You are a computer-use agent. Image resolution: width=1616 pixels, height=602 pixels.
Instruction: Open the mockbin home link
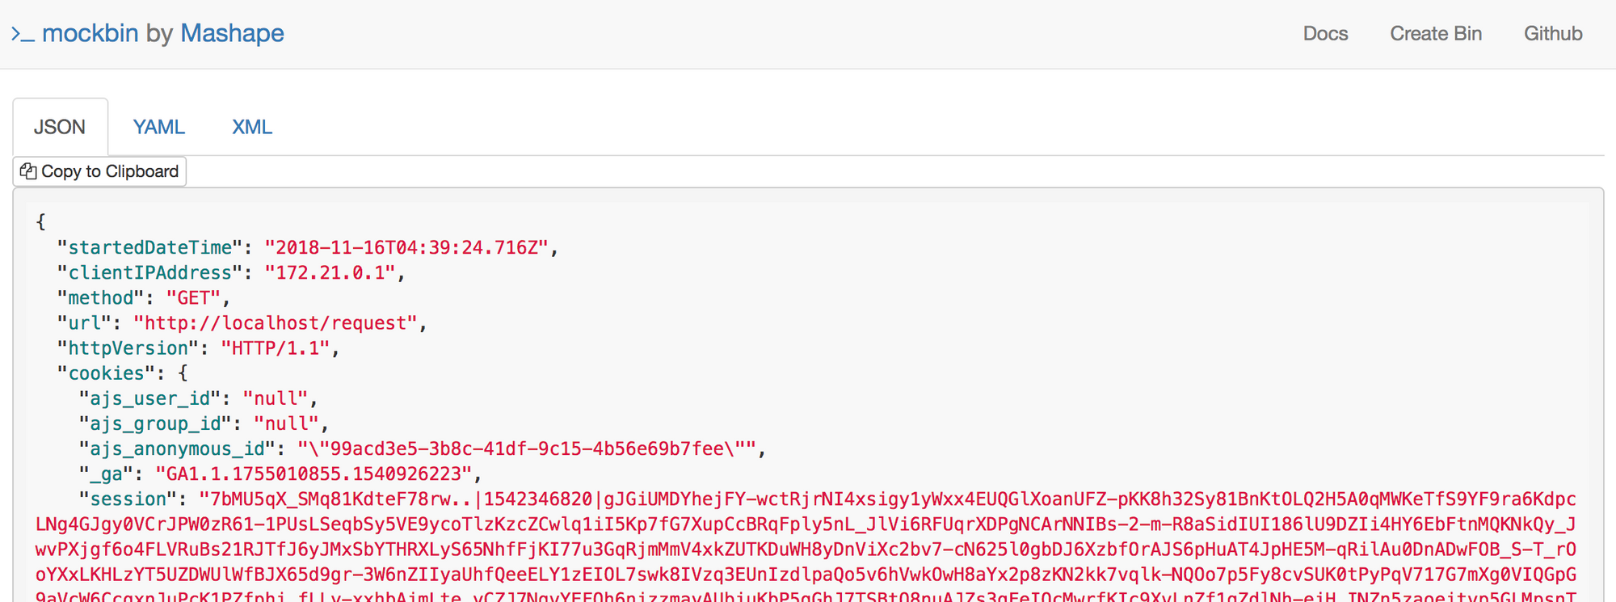coord(90,33)
